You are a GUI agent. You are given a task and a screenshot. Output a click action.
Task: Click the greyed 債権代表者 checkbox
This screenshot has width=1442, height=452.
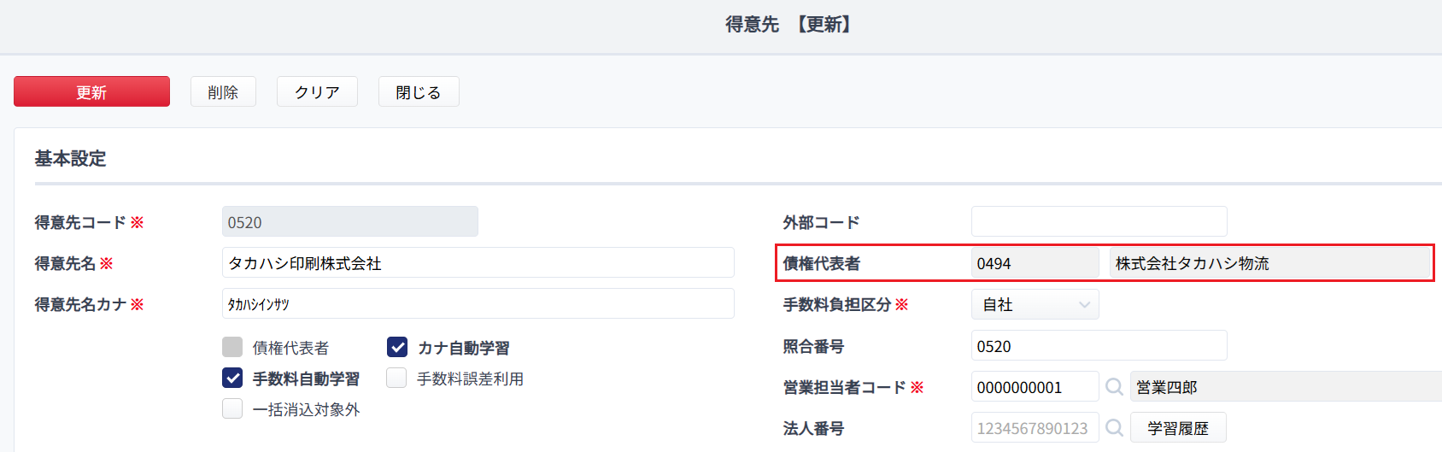[x=232, y=347]
